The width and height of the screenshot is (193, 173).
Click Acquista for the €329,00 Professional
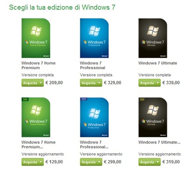(88, 83)
